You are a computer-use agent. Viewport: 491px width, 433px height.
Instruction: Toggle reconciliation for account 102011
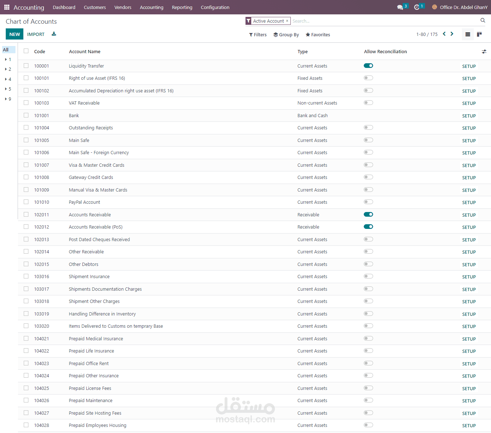[368, 215]
